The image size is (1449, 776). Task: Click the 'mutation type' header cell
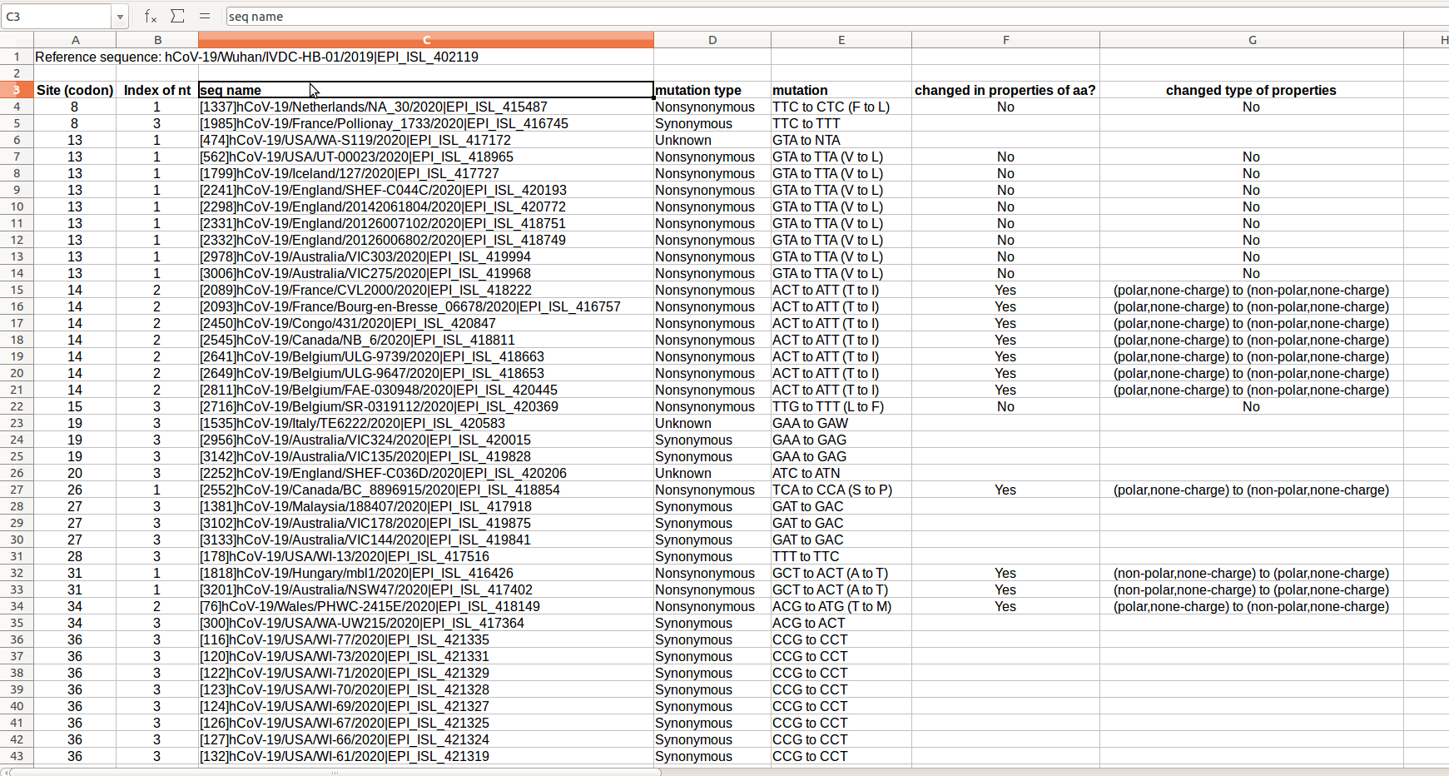[x=712, y=90]
